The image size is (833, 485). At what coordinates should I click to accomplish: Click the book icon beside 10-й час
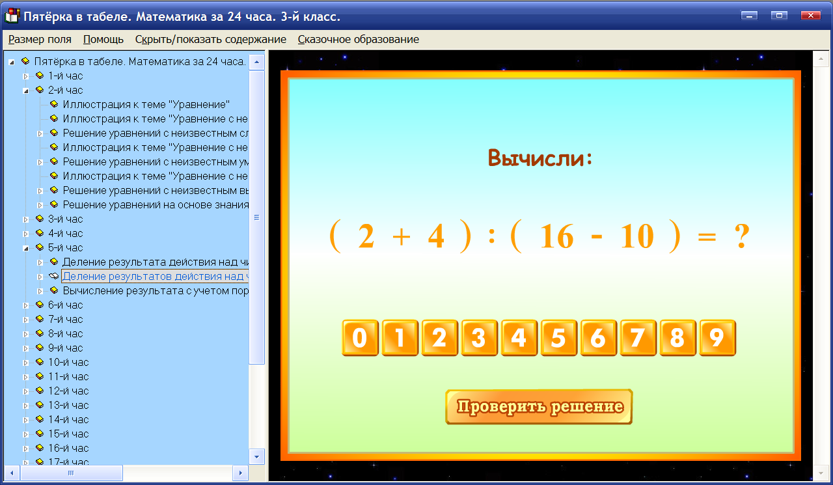[x=40, y=362]
